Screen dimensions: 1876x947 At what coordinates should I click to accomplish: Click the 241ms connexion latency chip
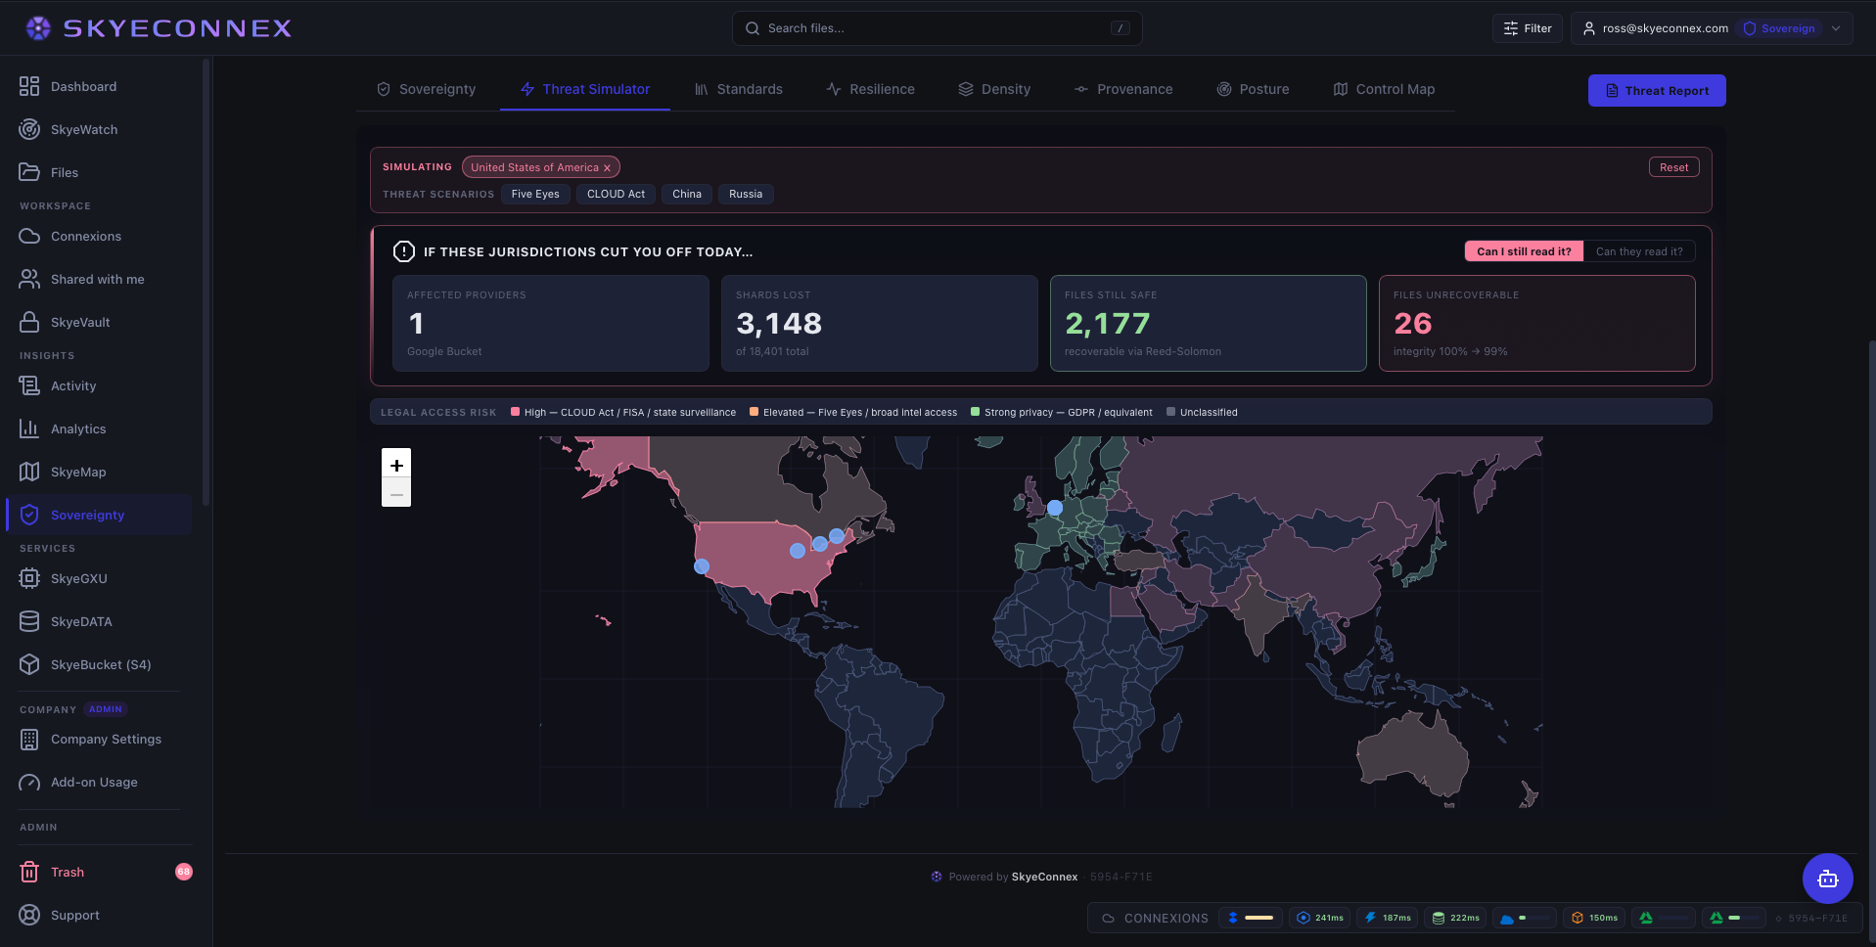tap(1319, 918)
